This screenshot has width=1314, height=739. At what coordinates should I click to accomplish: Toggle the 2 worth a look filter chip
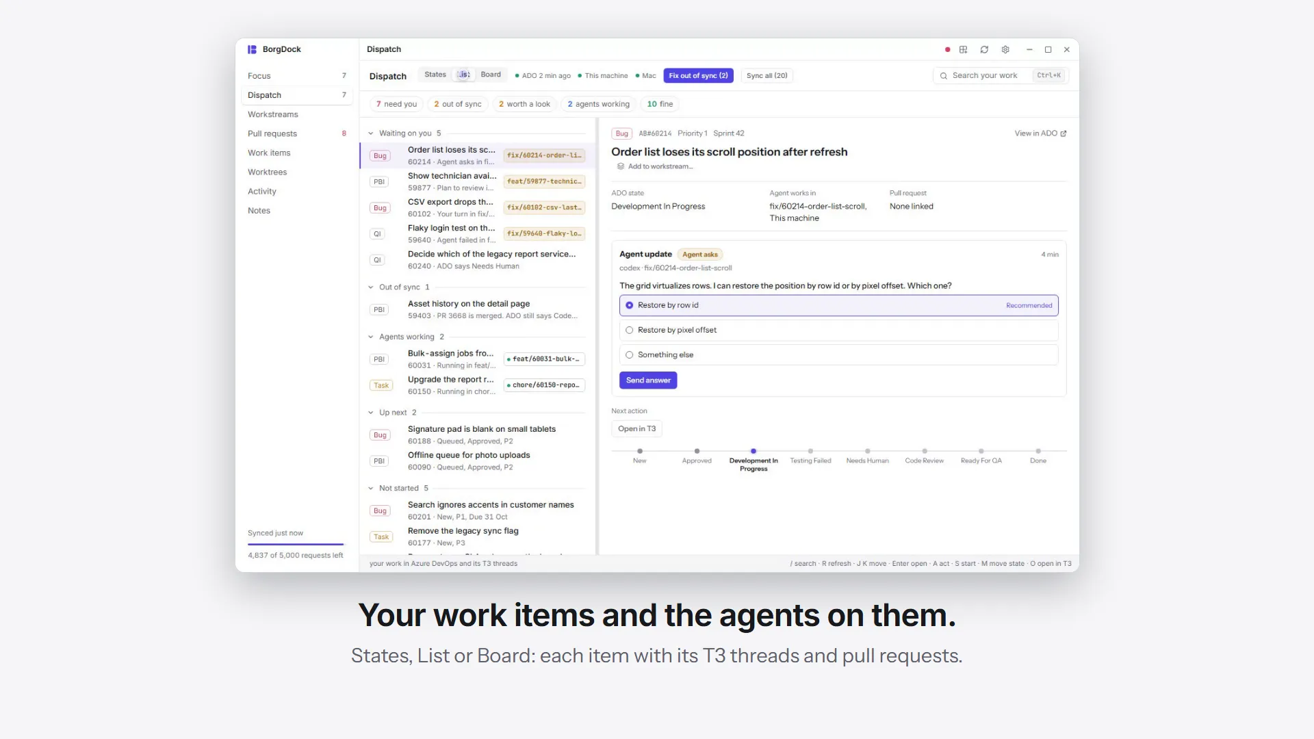pyautogui.click(x=524, y=104)
